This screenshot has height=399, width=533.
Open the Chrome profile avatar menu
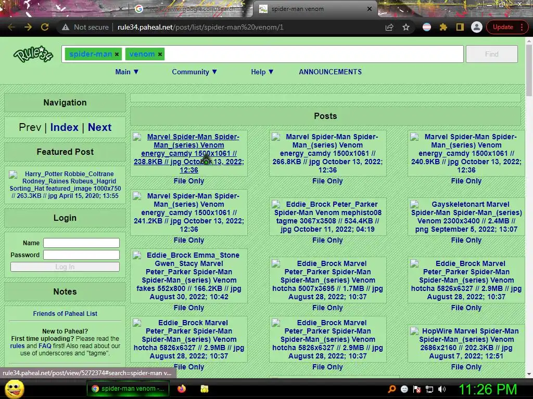click(x=477, y=27)
